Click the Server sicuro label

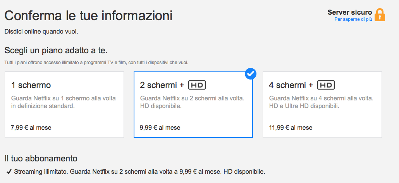pos(349,12)
